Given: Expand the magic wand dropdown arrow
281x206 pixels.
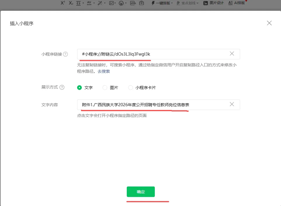Looking at the screenshot, I should pyautogui.click(x=105, y=3).
